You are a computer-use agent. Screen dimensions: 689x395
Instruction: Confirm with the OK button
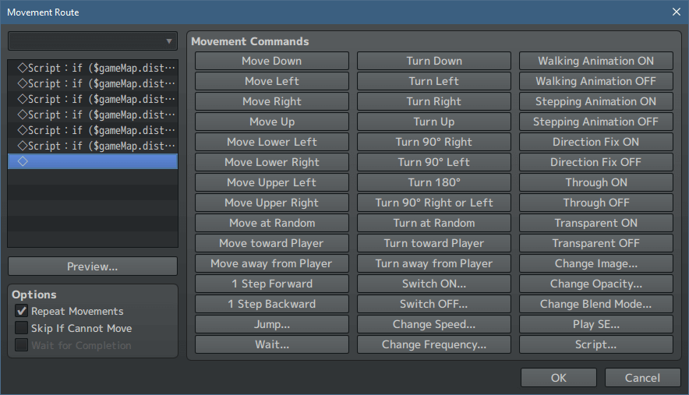[559, 378]
